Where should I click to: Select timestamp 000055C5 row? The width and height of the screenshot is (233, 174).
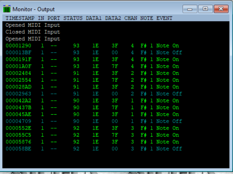tap(92, 135)
